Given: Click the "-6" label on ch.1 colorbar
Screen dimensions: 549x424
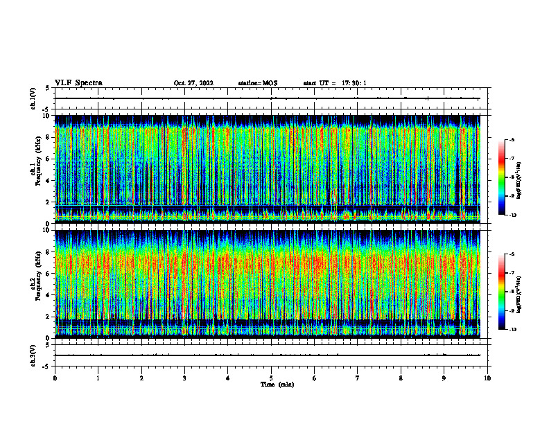Looking at the screenshot, I should coord(512,139).
